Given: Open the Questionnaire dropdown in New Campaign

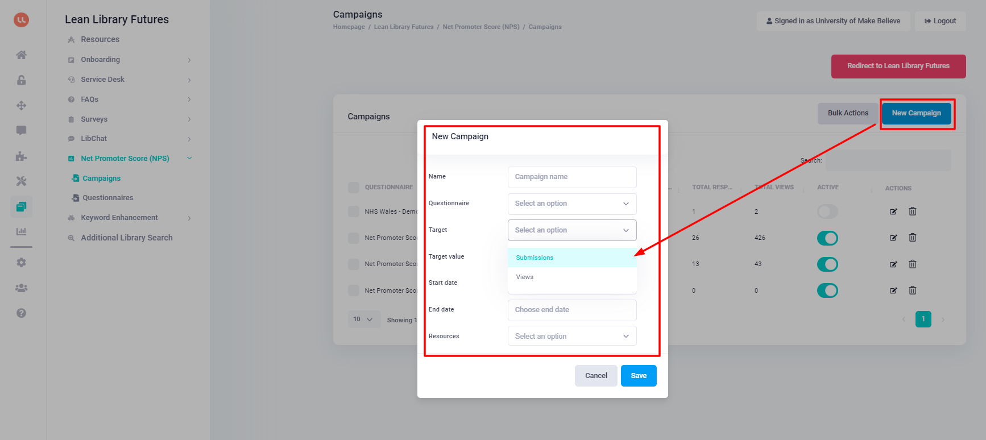Looking at the screenshot, I should click(x=571, y=204).
